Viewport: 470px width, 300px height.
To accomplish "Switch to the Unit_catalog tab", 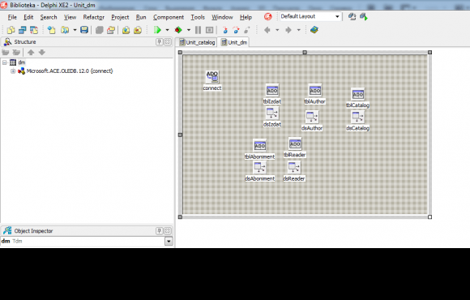I will click(x=197, y=42).
